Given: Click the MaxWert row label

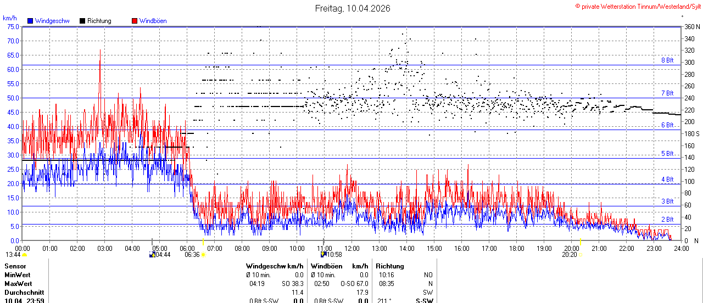Looking at the screenshot, I should tap(18, 284).
